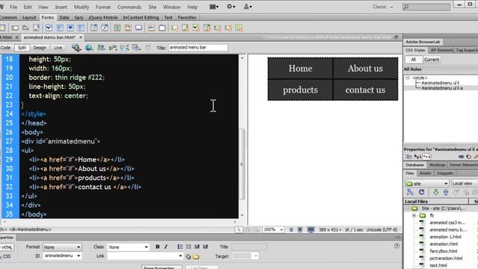The height and width of the screenshot is (269, 478).
Task: Open Extend Dreamweaver gear icon
Action: tap(231, 7)
